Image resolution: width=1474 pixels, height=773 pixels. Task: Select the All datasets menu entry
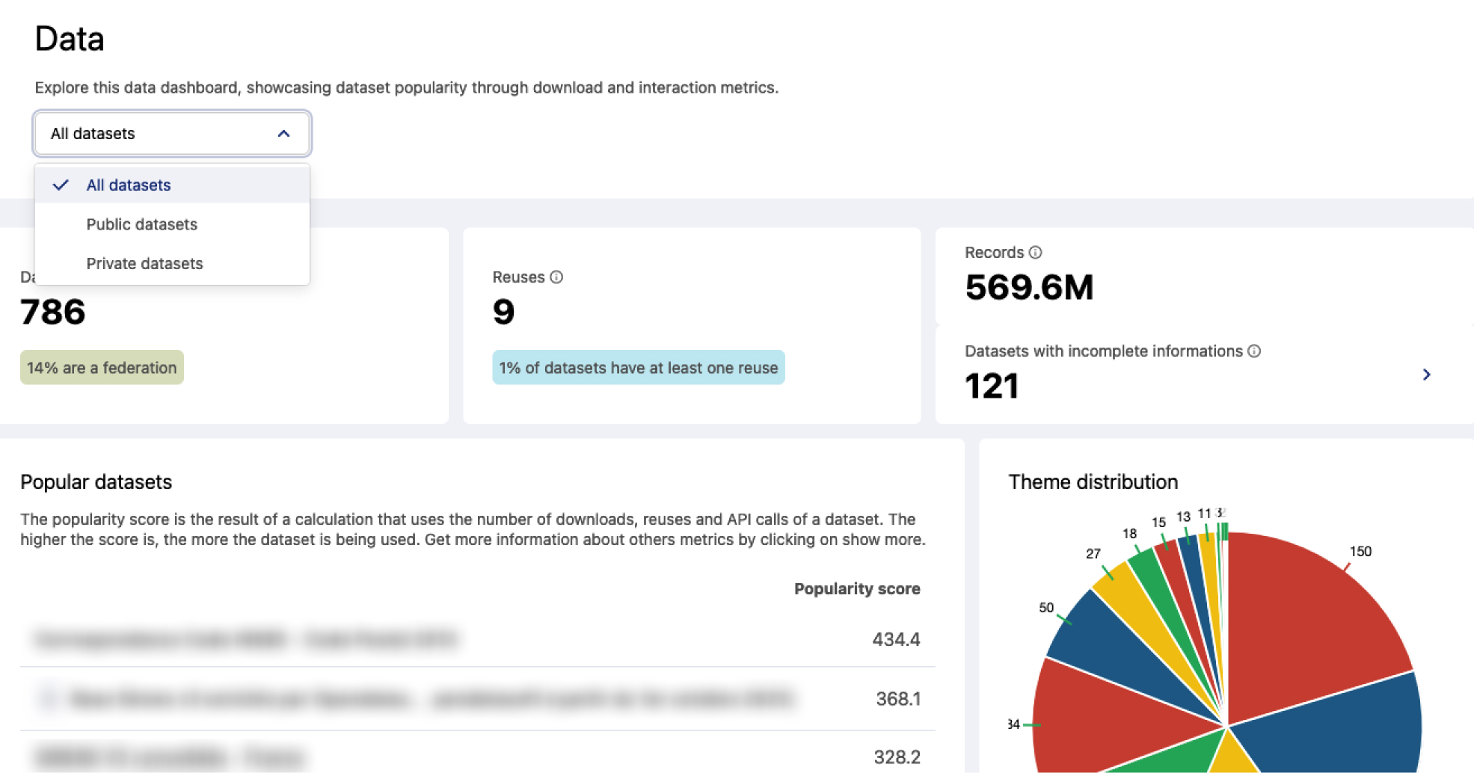tap(129, 185)
